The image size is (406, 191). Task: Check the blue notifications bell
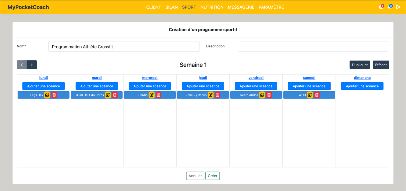(x=390, y=7)
